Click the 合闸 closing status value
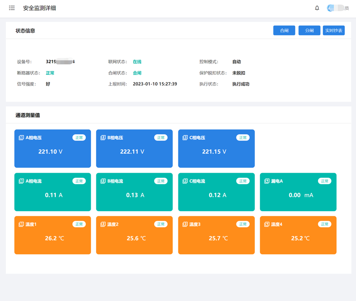356x301 pixels. (x=137, y=73)
